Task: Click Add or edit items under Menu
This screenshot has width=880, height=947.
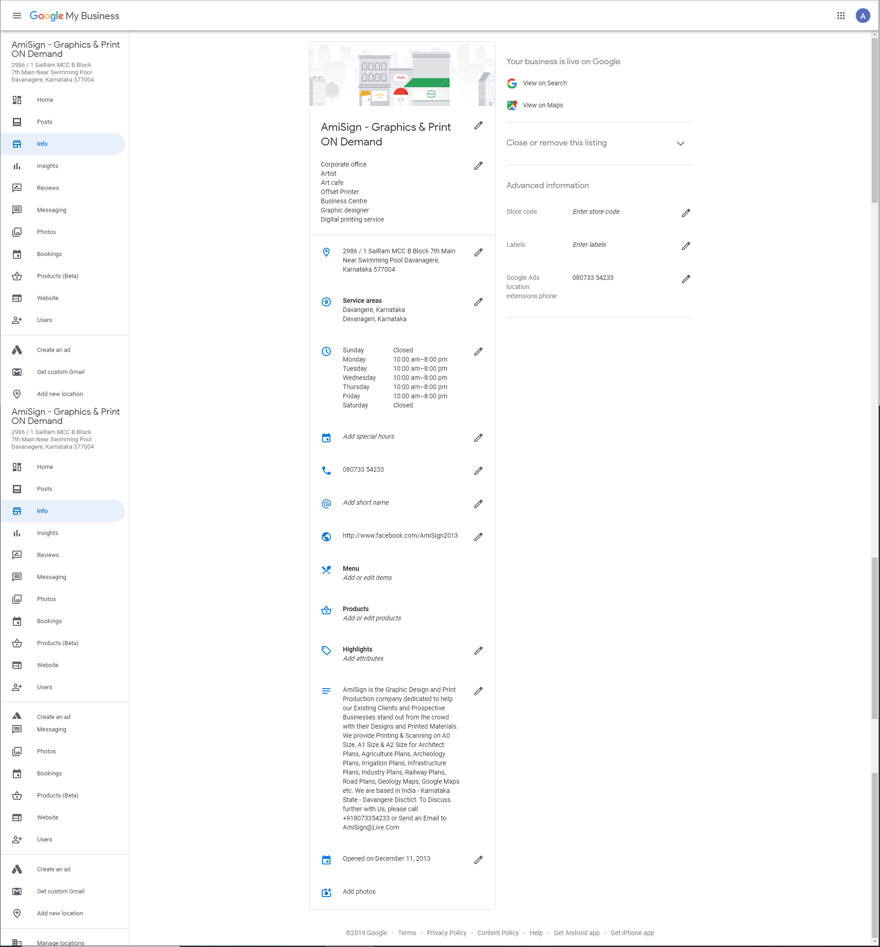Action: 368,578
